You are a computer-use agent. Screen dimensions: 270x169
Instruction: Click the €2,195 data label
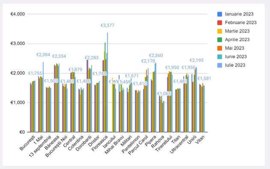pos(197,60)
